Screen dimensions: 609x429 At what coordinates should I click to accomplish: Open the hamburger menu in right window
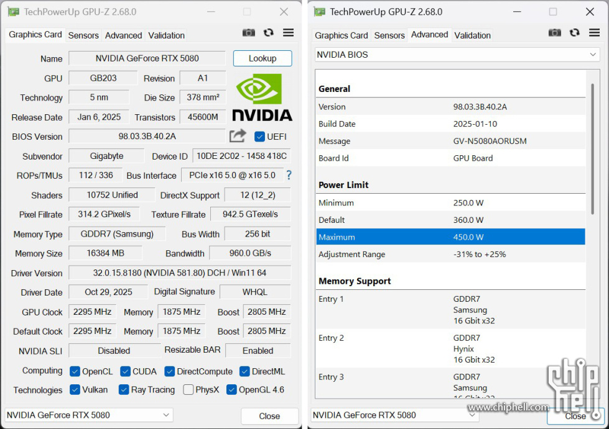[594, 33]
